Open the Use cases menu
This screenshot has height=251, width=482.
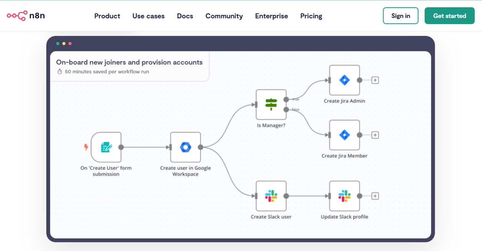pyautogui.click(x=149, y=16)
